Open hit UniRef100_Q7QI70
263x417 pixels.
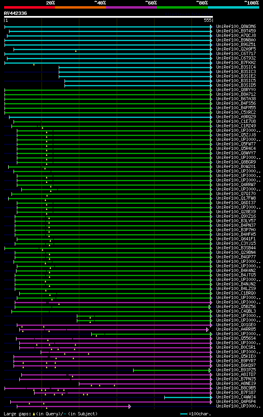pos(236,194)
